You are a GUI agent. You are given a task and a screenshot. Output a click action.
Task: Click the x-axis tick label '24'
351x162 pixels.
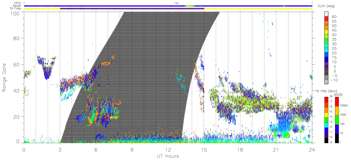[312, 149]
